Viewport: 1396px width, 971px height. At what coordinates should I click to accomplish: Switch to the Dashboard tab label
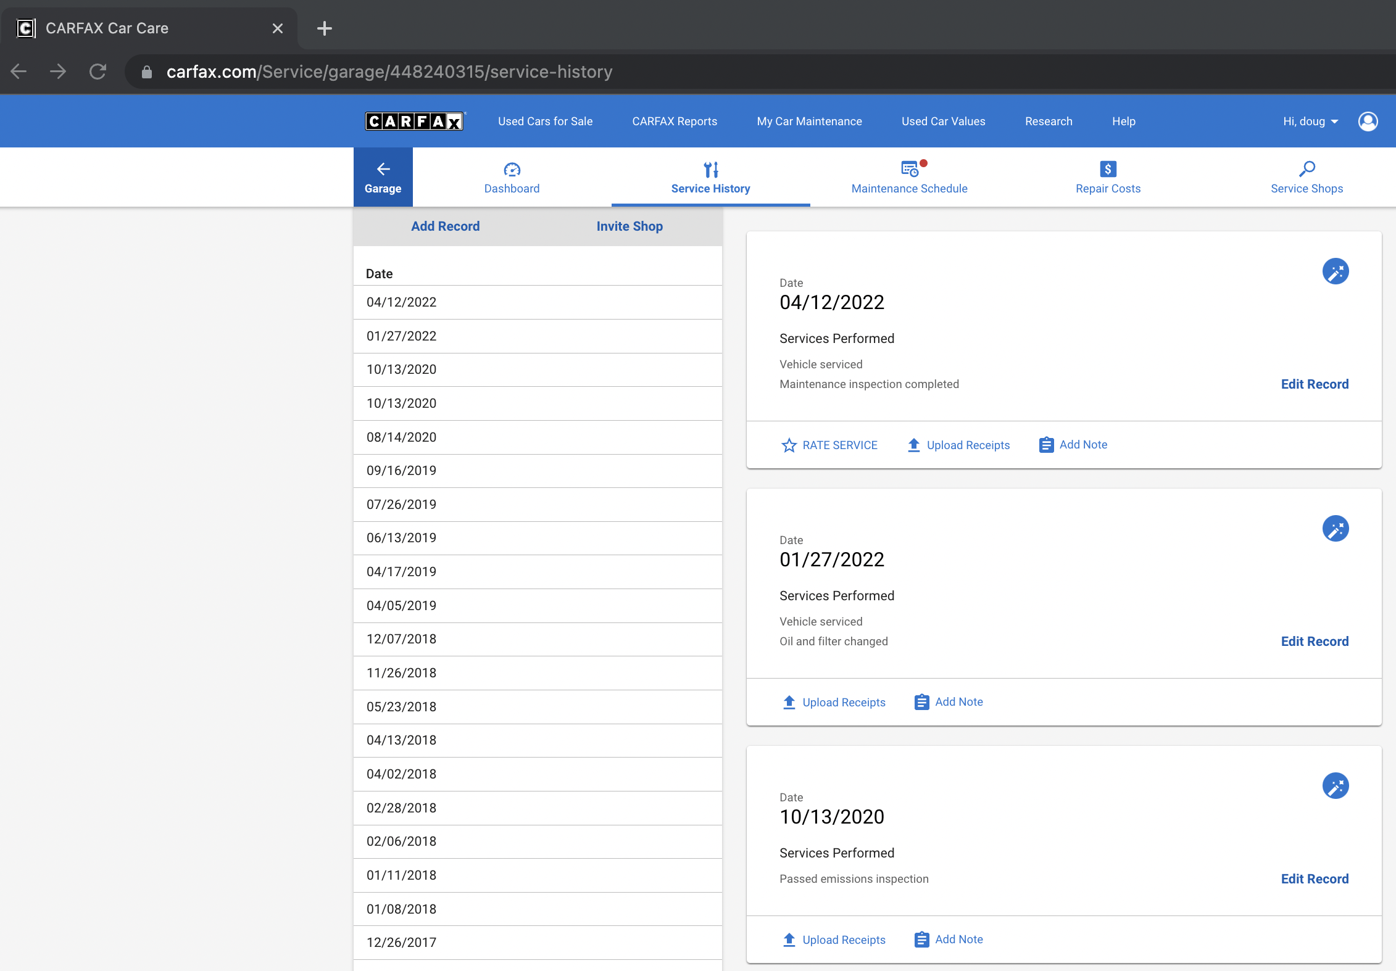(x=512, y=189)
